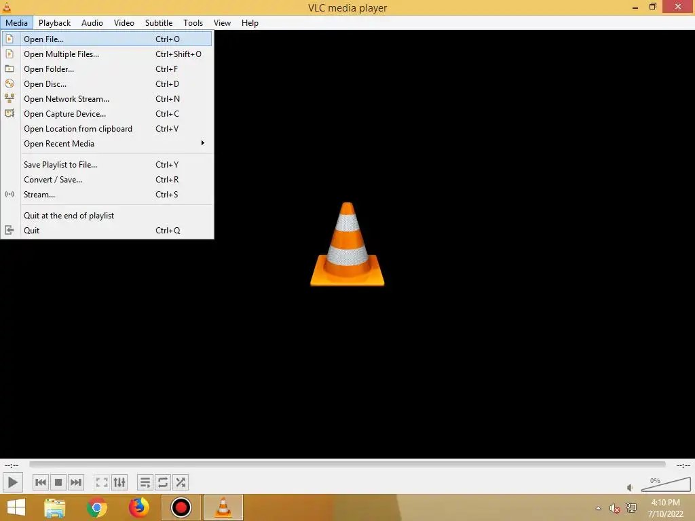
Task: Click the Open Network Stream icon
Action: [x=10, y=98]
